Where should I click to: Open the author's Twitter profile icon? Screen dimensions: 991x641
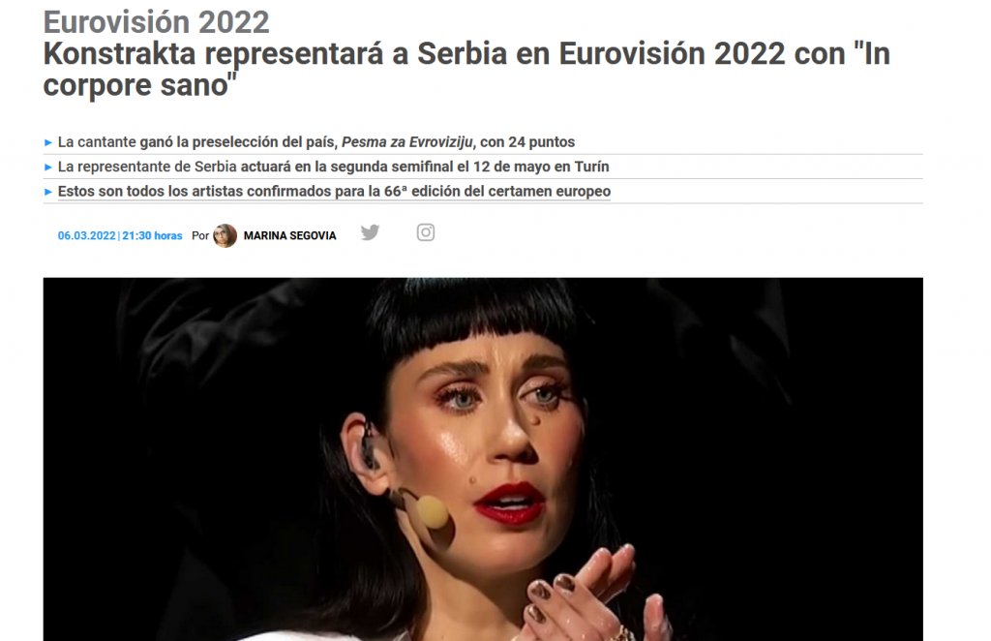coord(371,232)
